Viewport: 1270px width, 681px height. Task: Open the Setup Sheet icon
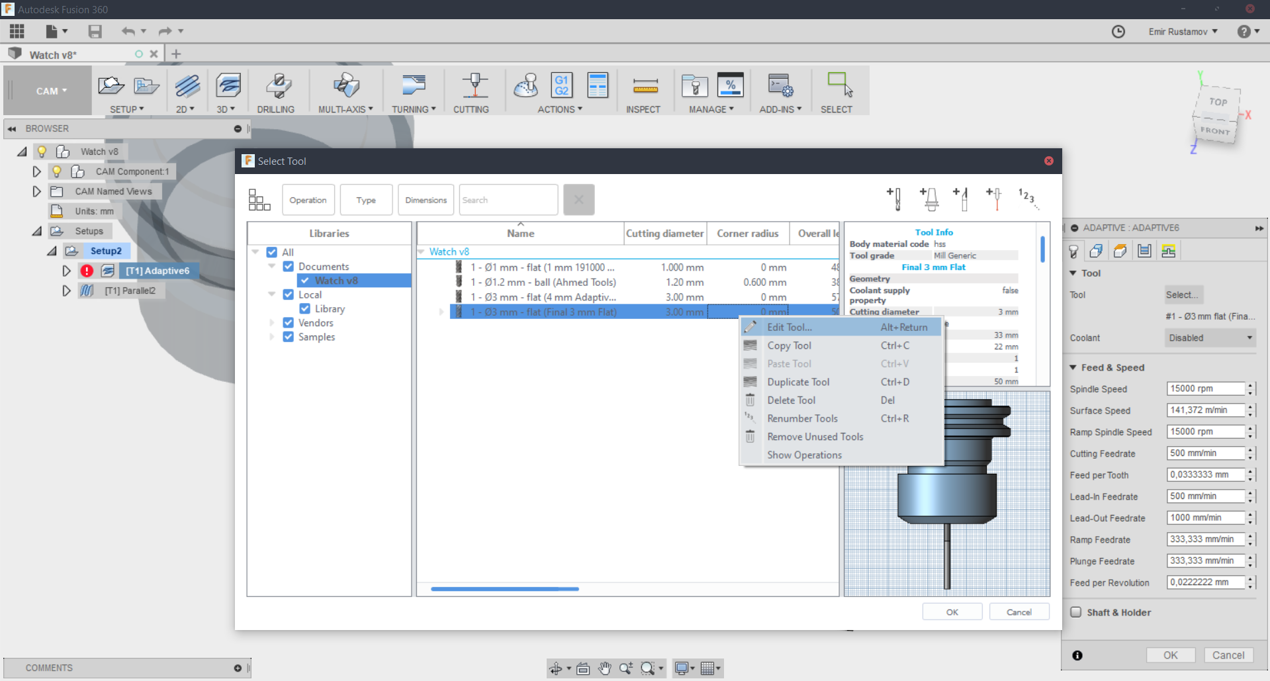pos(598,85)
